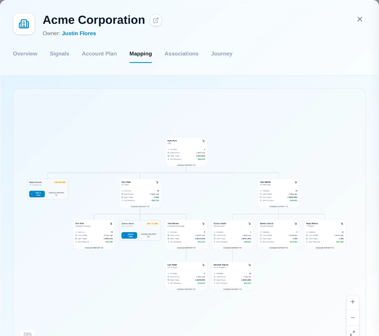Click HubSpot icon on Tom Martin card
379x336 pixels.
(x=296, y=182)
